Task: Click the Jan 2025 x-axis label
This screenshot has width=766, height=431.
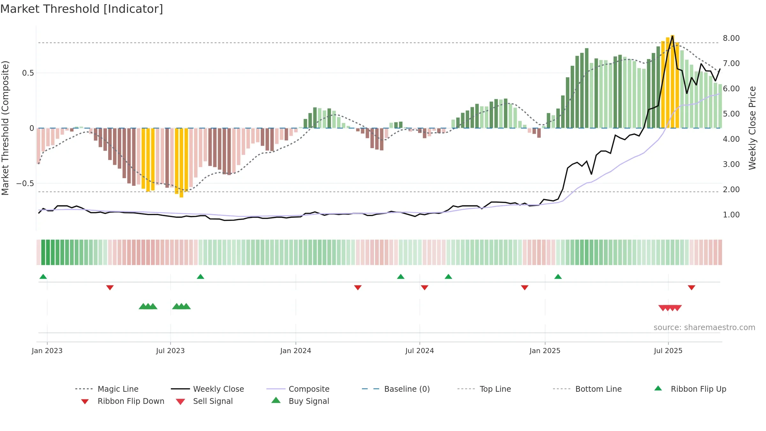Action: (545, 351)
